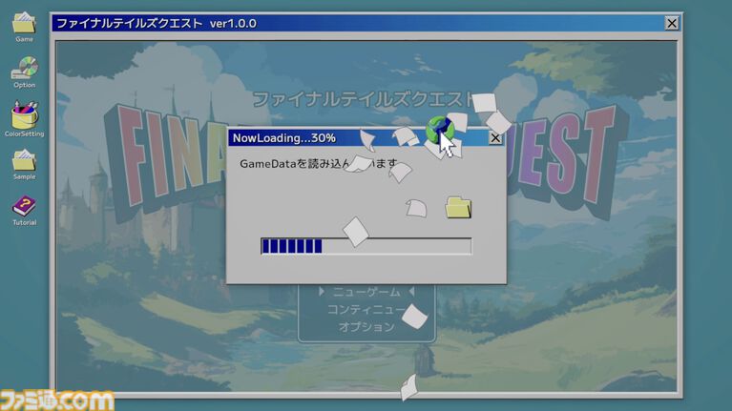Click the loading progress bar

pos(366,246)
